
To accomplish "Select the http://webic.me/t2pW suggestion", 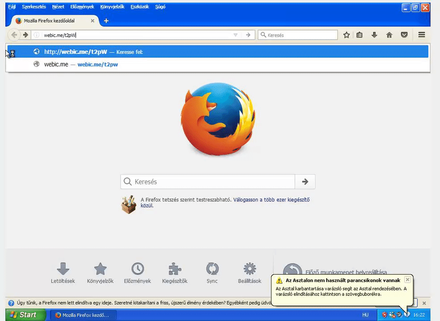I will [218, 52].
